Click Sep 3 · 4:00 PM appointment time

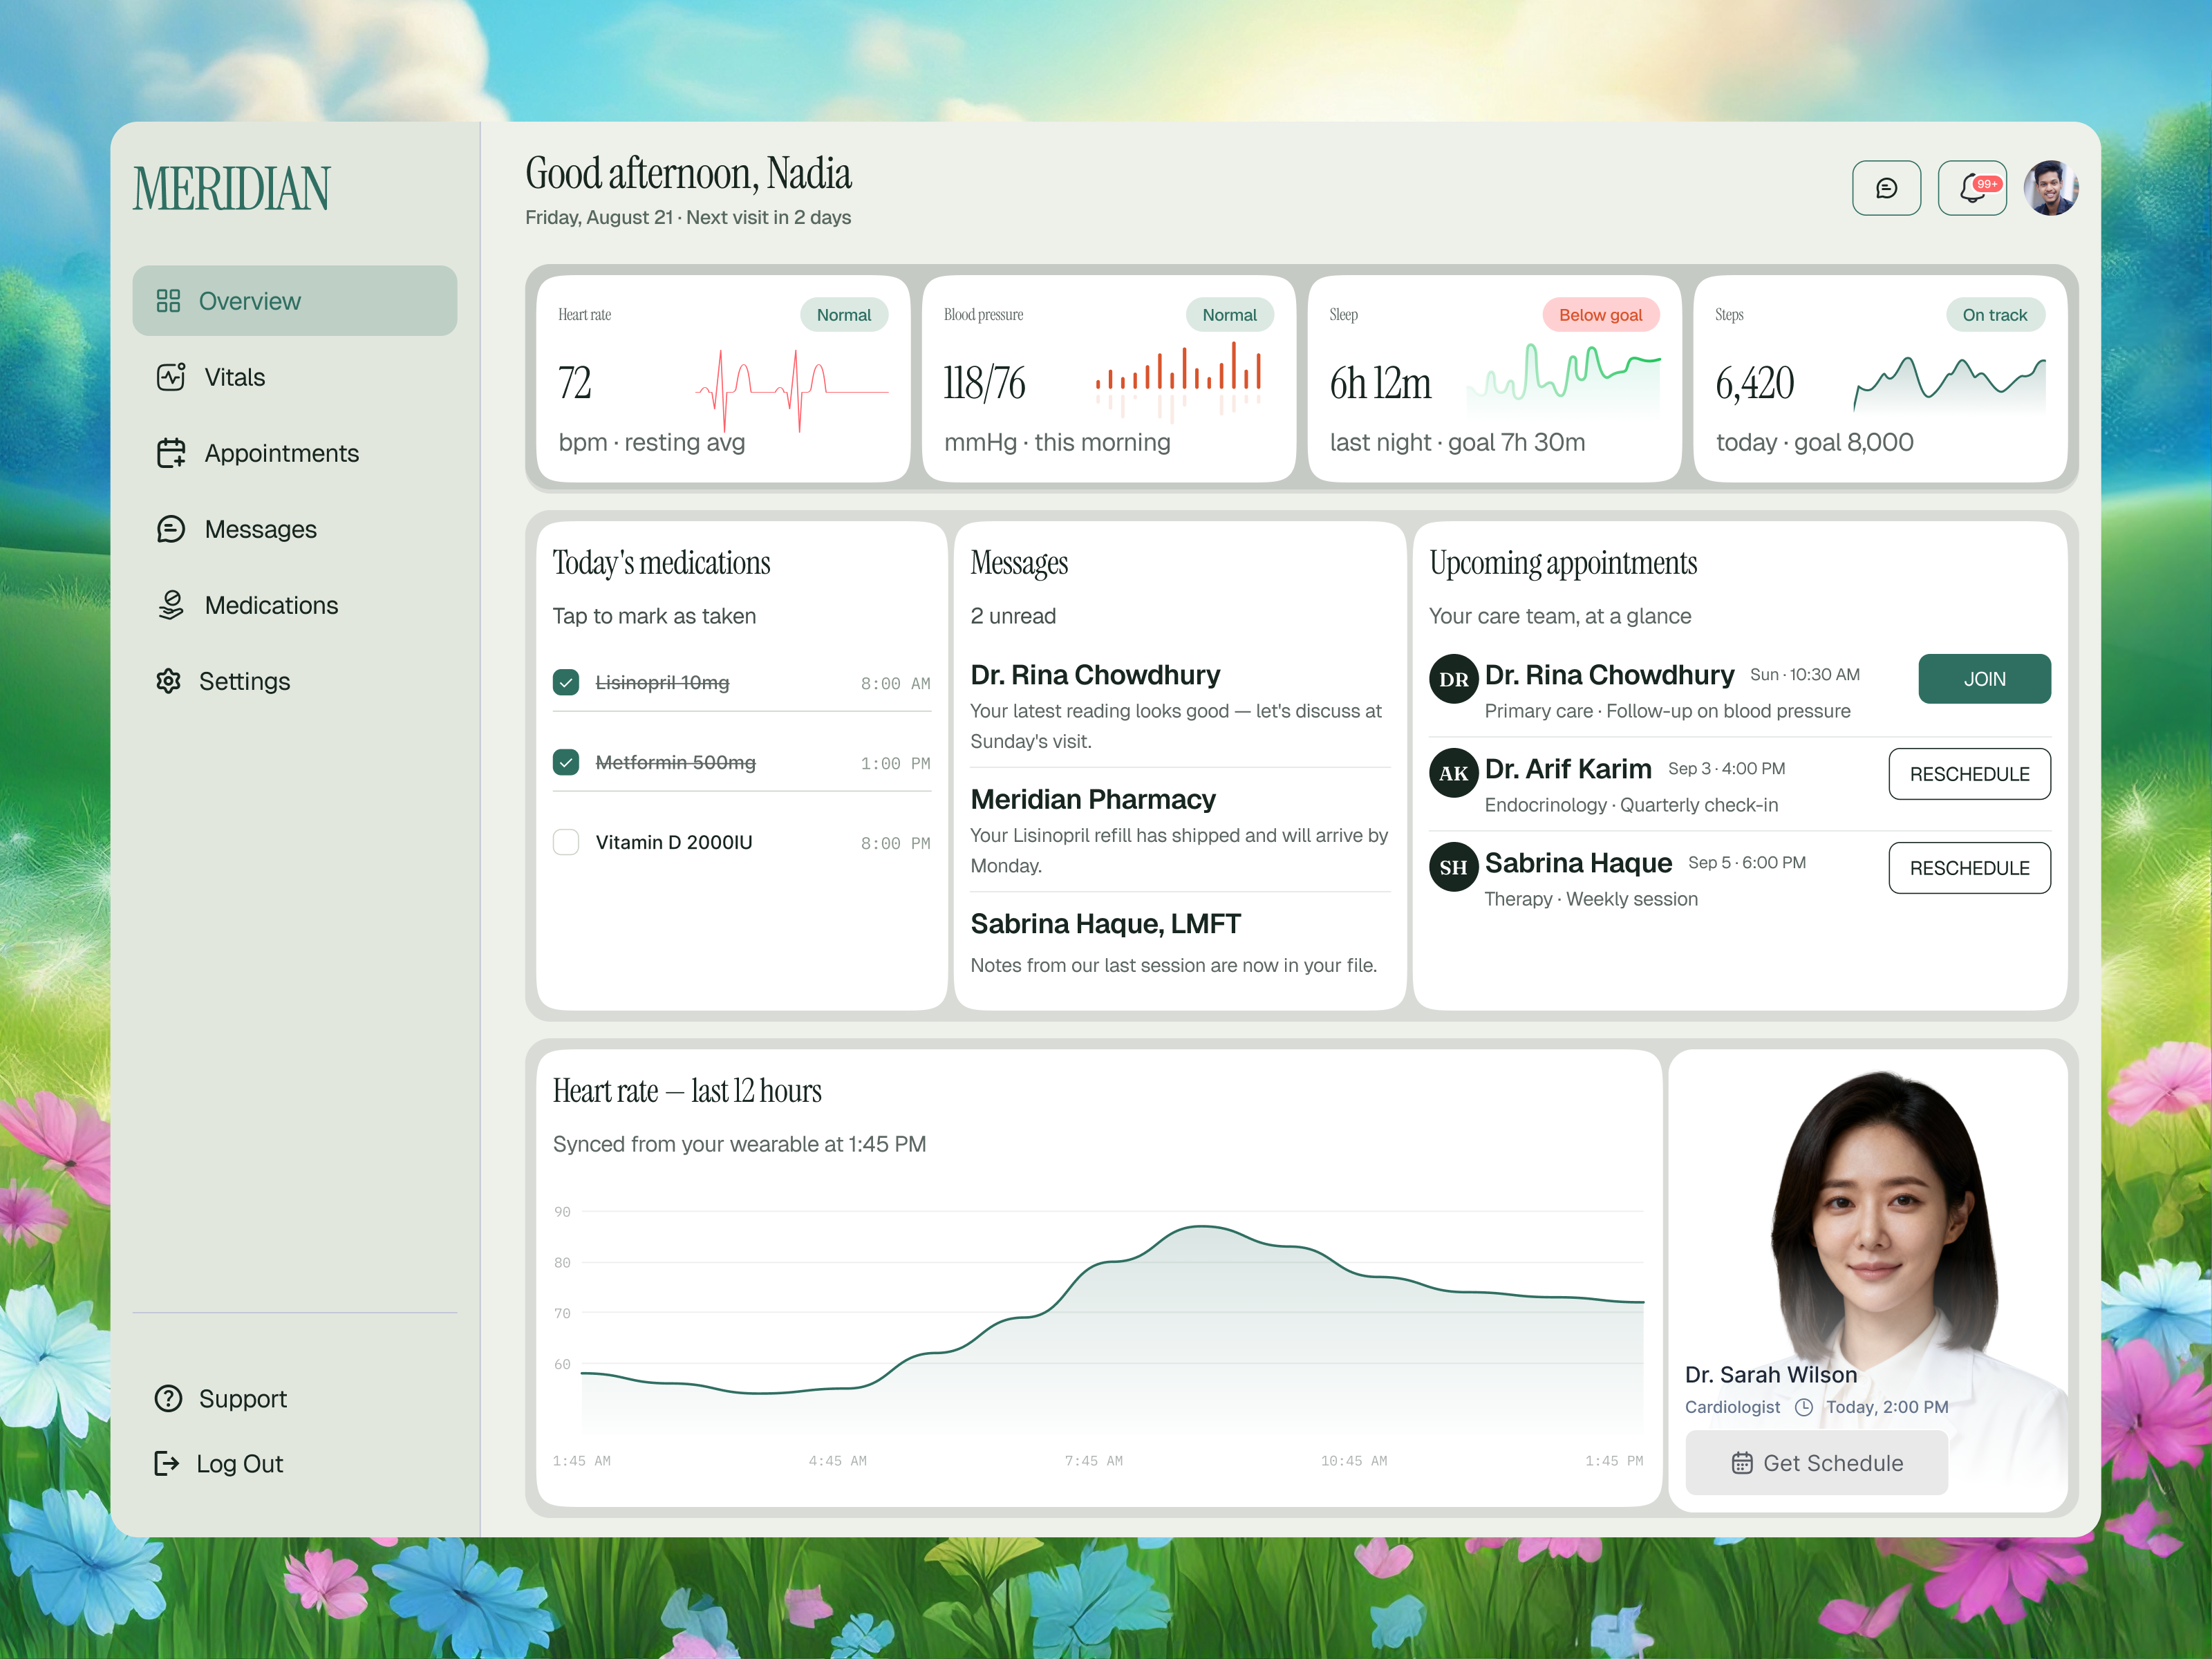coord(1726,769)
